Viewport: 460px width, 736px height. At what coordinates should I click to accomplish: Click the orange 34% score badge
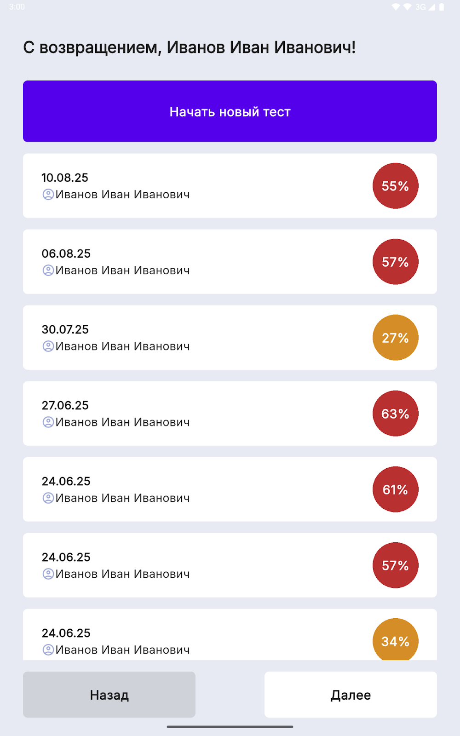pyautogui.click(x=395, y=639)
